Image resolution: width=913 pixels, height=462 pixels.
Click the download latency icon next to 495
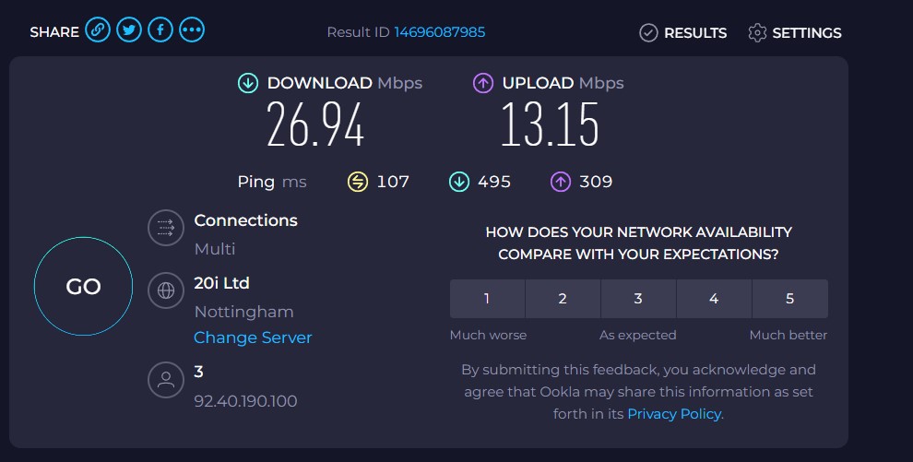[x=459, y=182]
